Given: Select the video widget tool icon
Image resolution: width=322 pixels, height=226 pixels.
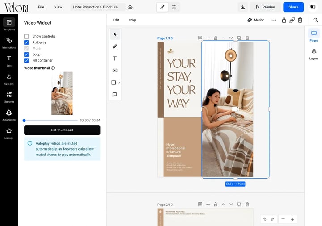Looking at the screenshot, I should [115, 71].
